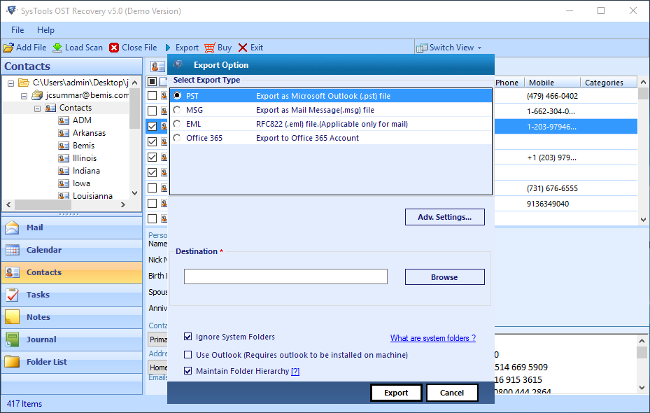This screenshot has height=413, width=650.
Task: Collapse the Contacts tree node
Action: pyautogui.click(x=37, y=108)
